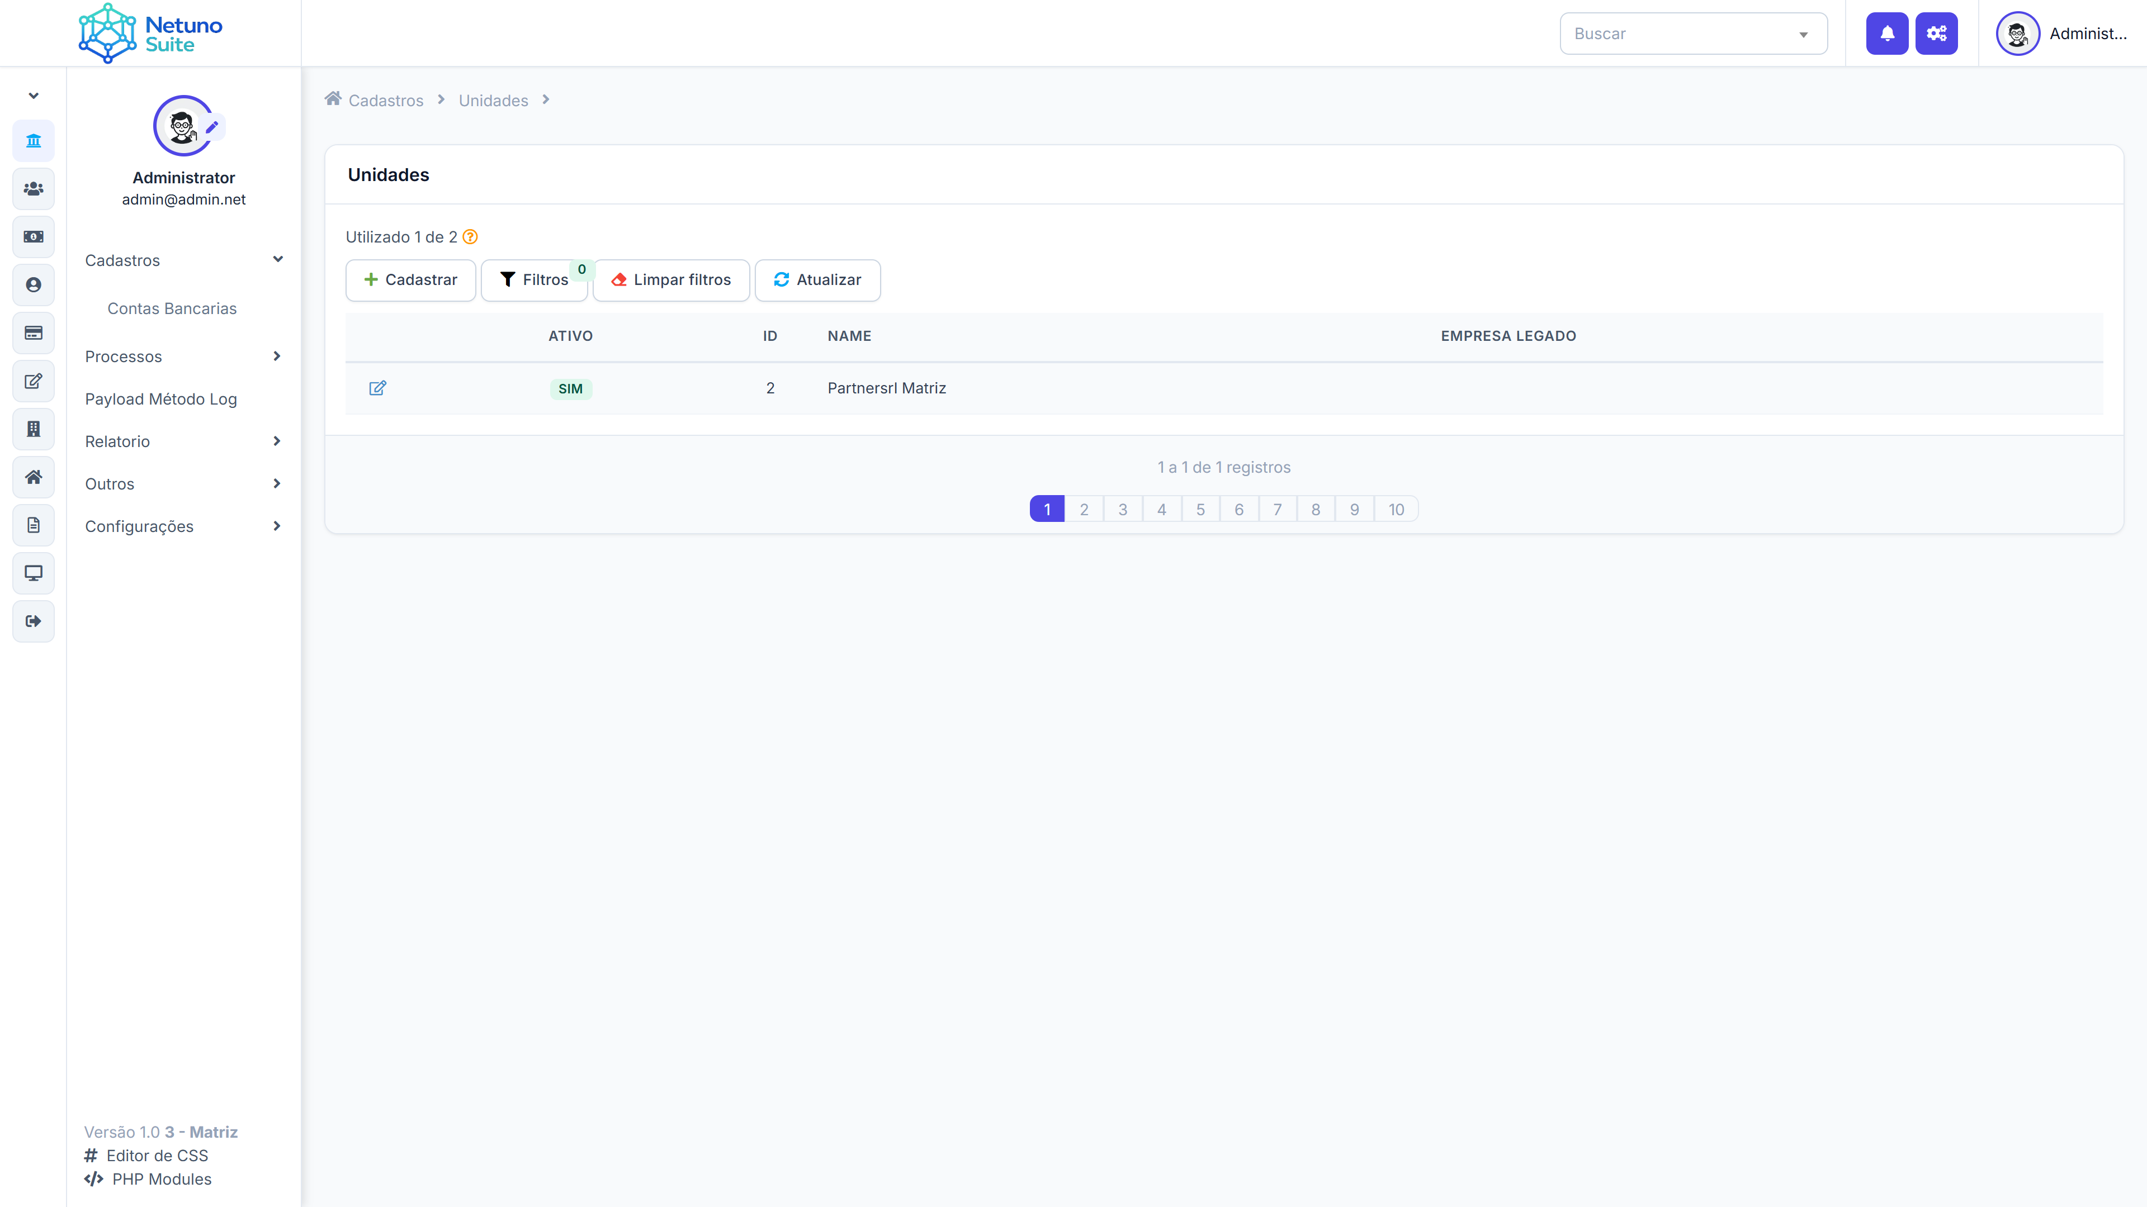Sort by NAME column header

(x=849, y=336)
